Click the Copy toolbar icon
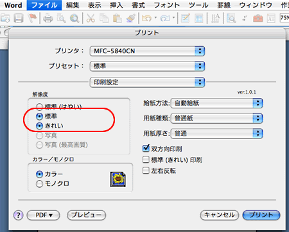The width and height of the screenshot is (289, 232). (104, 19)
